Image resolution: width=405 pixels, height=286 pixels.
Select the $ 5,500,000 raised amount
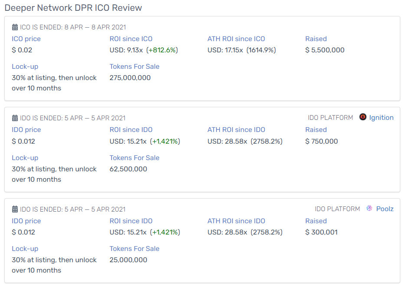pos(325,50)
